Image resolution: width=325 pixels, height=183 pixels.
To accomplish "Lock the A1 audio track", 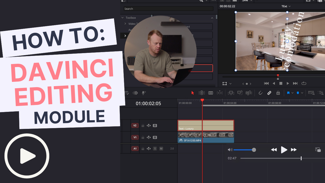I will pyautogui.click(x=143, y=149).
